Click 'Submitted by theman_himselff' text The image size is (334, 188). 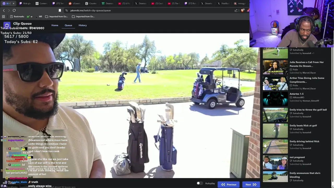(304, 101)
